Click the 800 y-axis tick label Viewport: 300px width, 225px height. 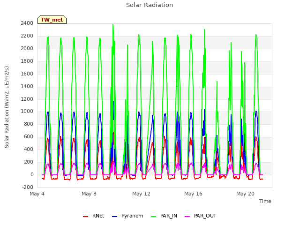(29, 124)
